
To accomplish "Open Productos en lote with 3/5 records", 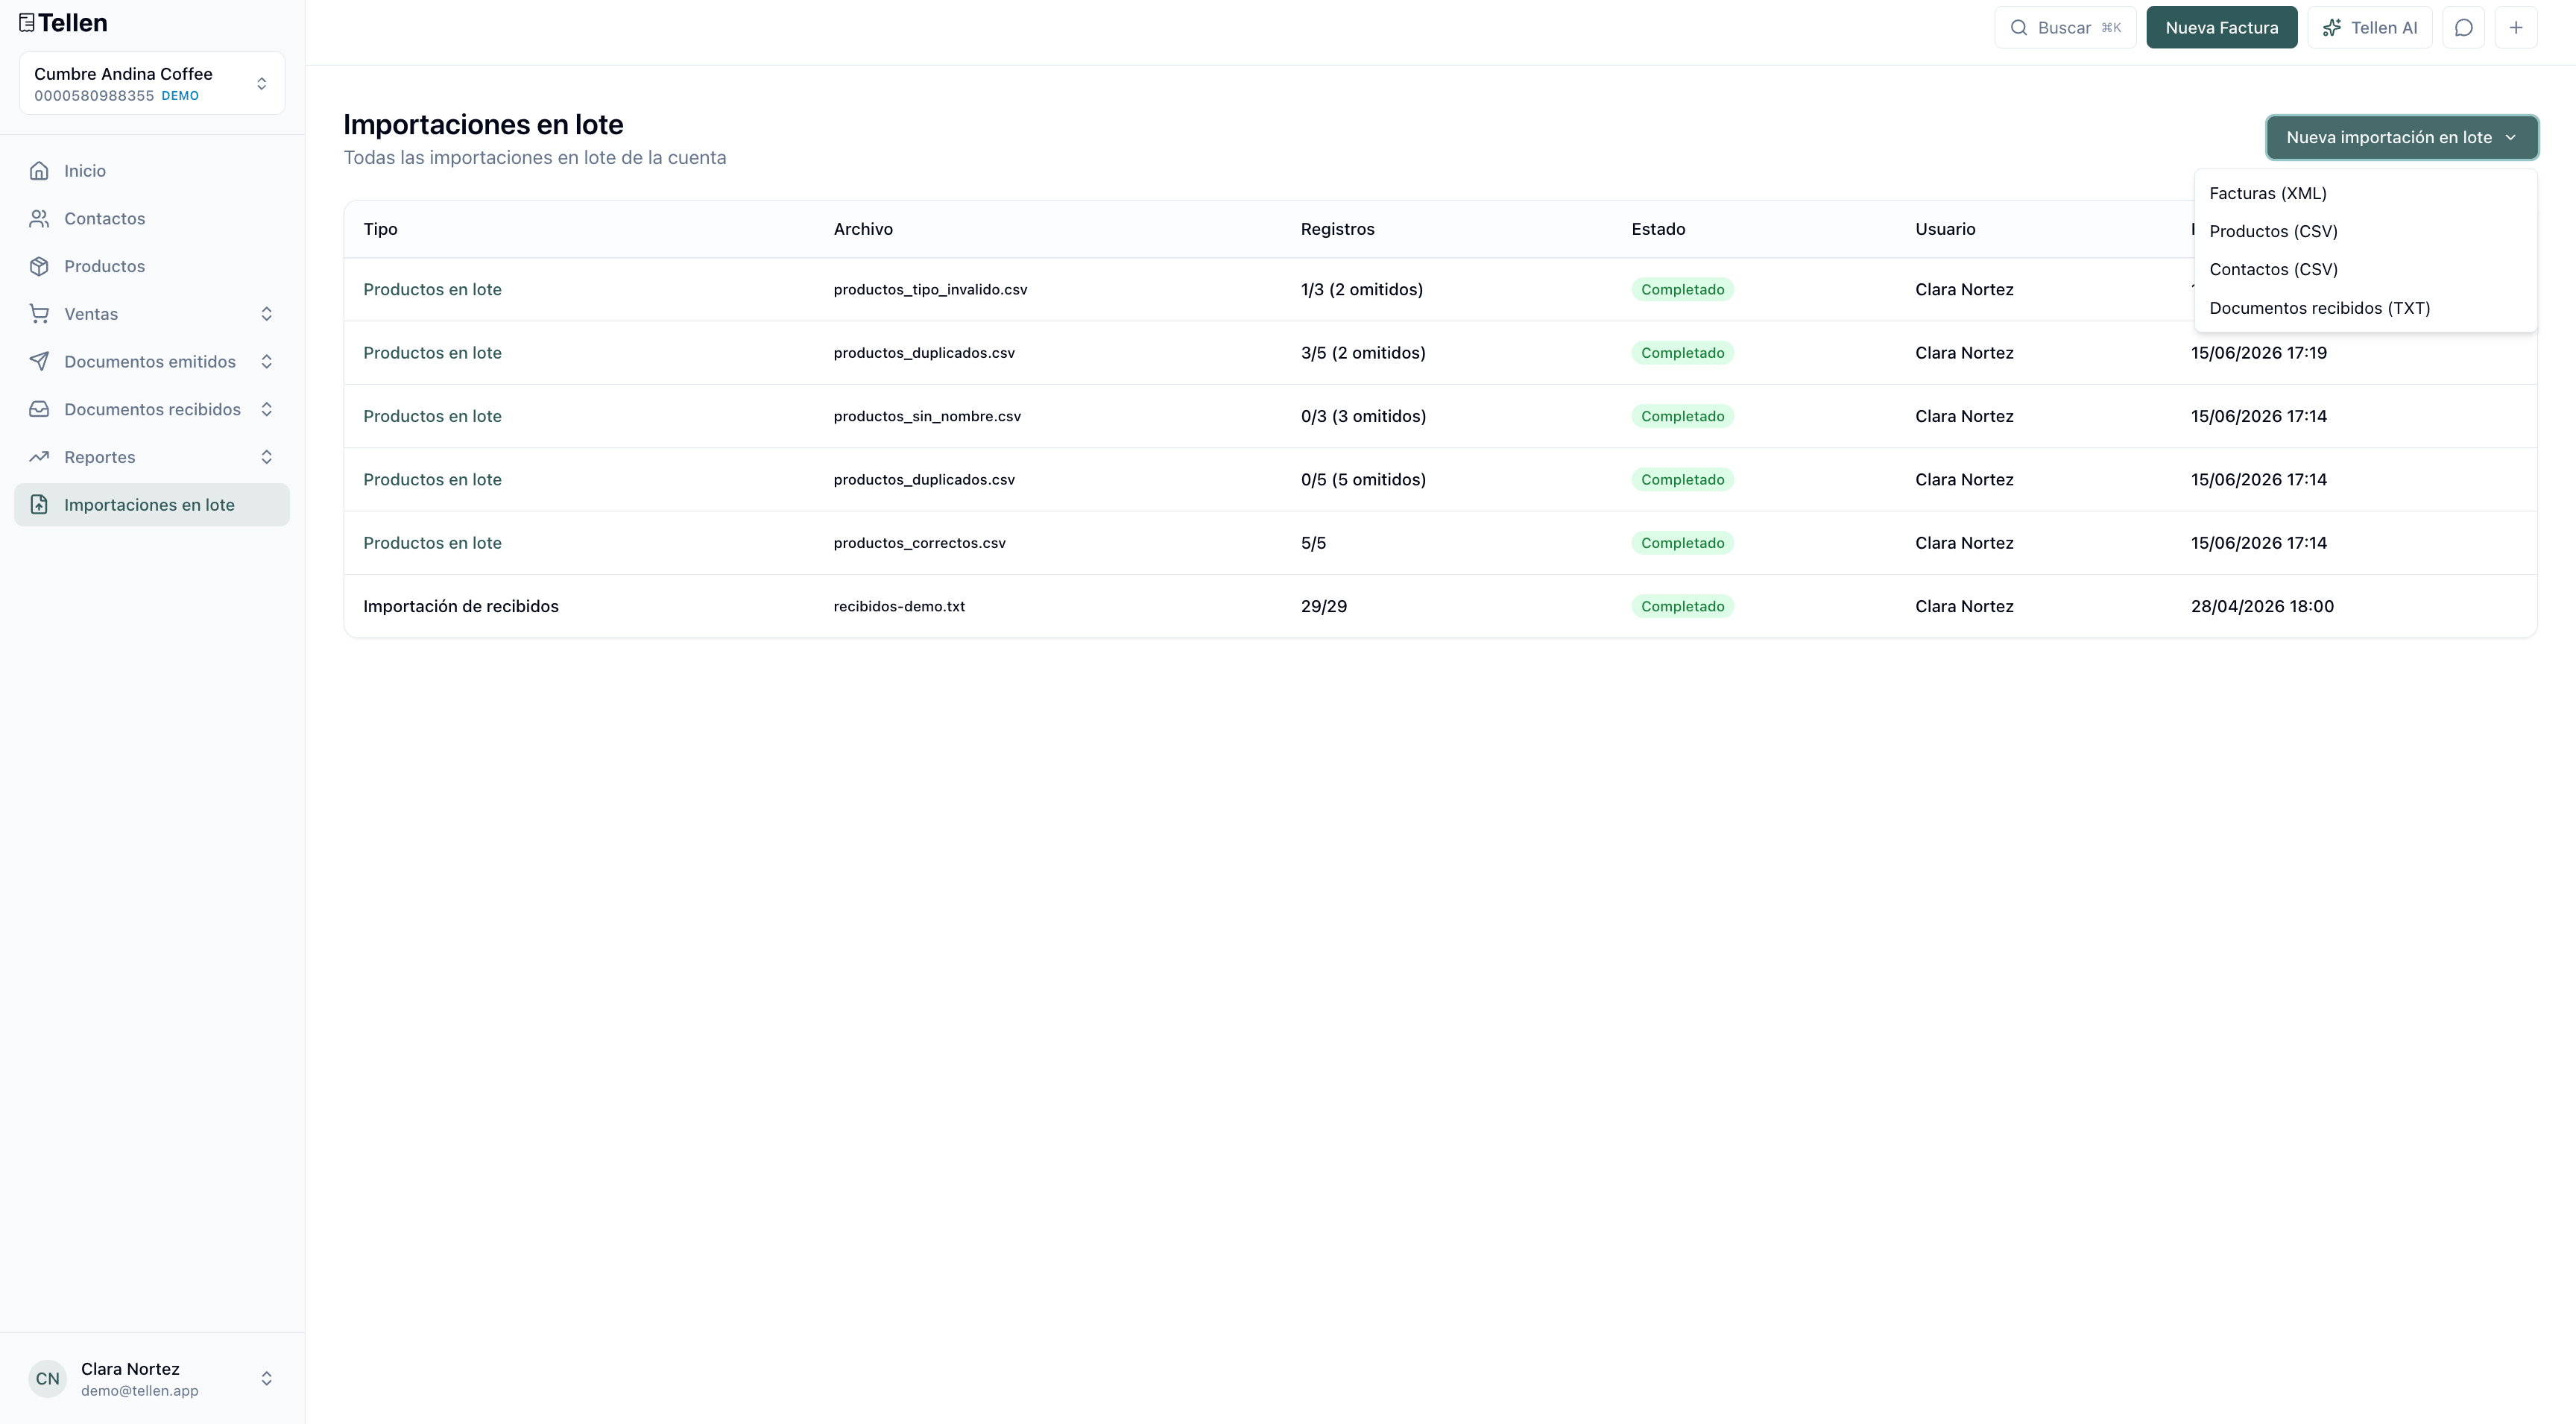I will (432, 353).
